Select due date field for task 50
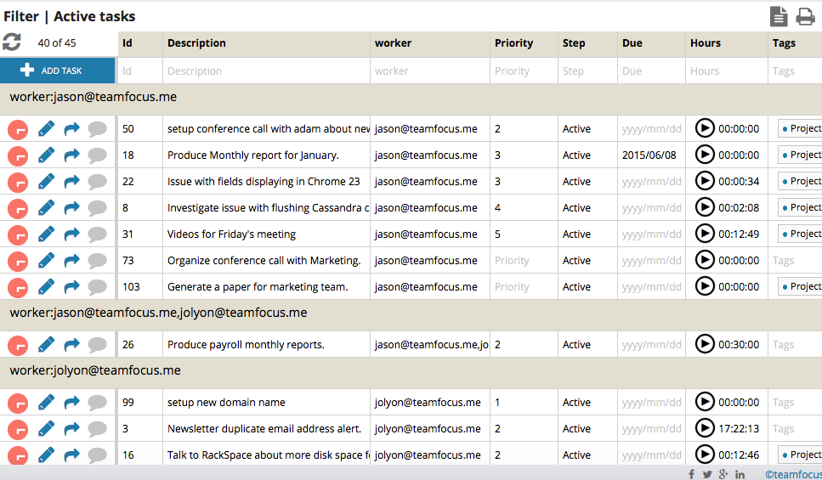 (x=651, y=129)
